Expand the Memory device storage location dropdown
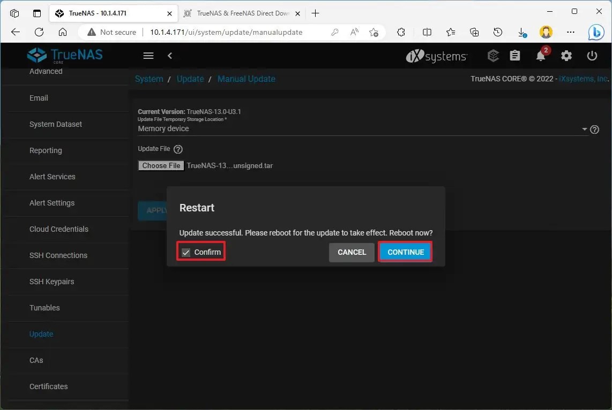The height and width of the screenshot is (410, 612). [x=584, y=129]
